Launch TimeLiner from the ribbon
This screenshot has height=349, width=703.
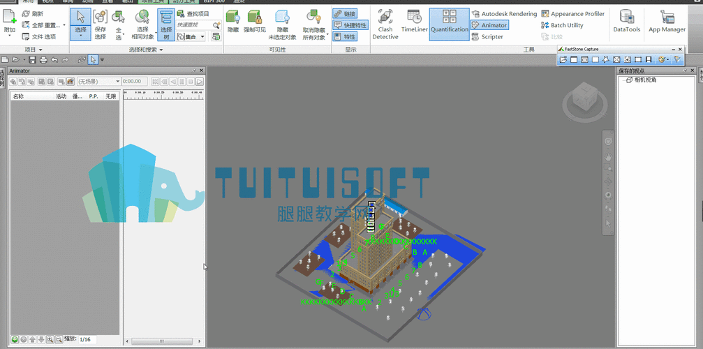click(414, 23)
